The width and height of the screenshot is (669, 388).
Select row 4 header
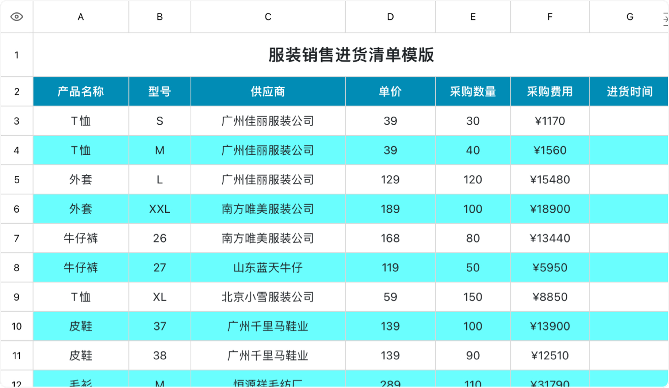17,150
